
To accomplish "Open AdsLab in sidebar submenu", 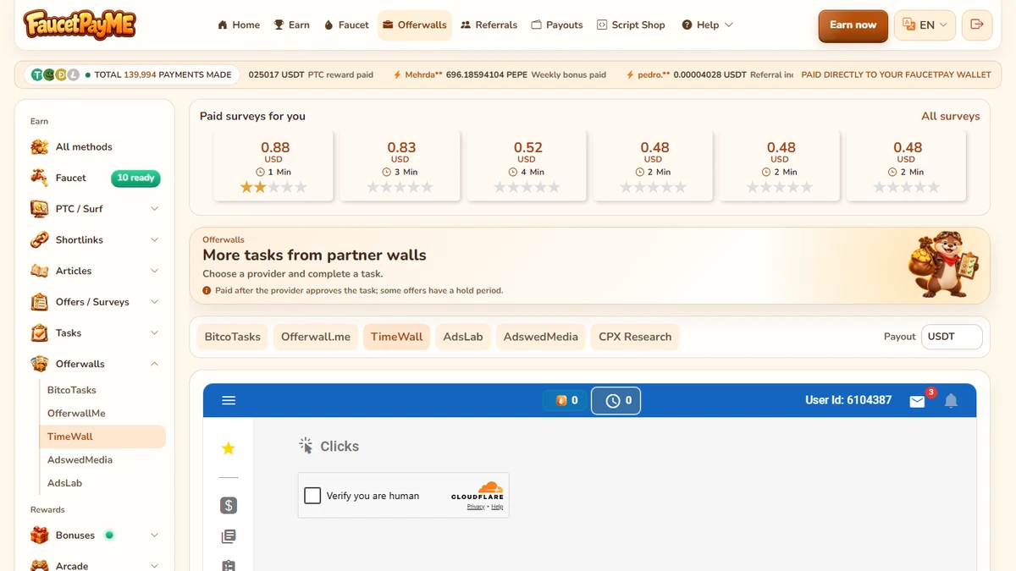I will (64, 483).
